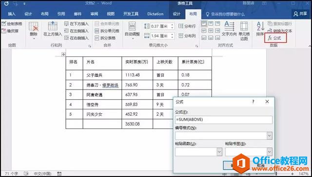Select Align Center Left alignment icon
312x177 pixels.
204,31
